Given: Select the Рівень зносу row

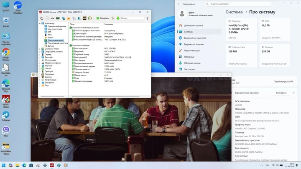Looking at the screenshot, I should (110, 75).
